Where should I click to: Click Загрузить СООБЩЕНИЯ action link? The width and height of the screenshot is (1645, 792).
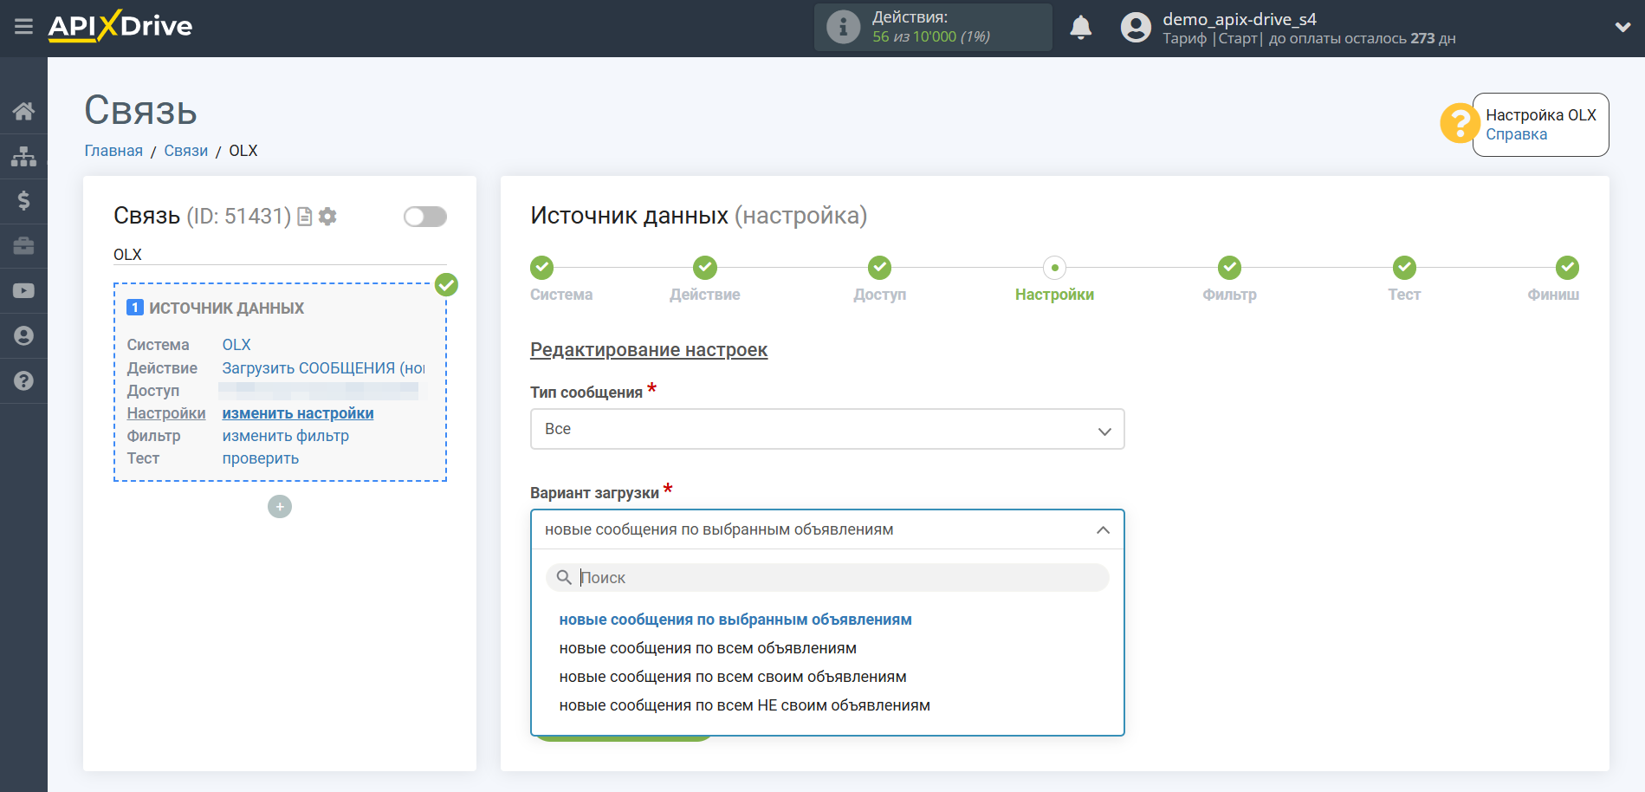[323, 368]
